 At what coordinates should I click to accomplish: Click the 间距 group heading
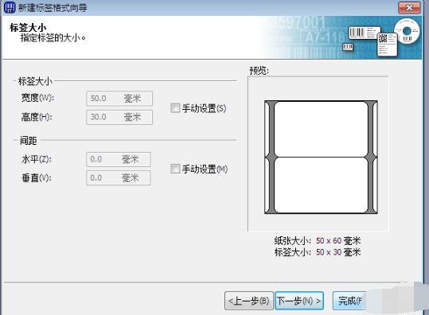coord(28,141)
